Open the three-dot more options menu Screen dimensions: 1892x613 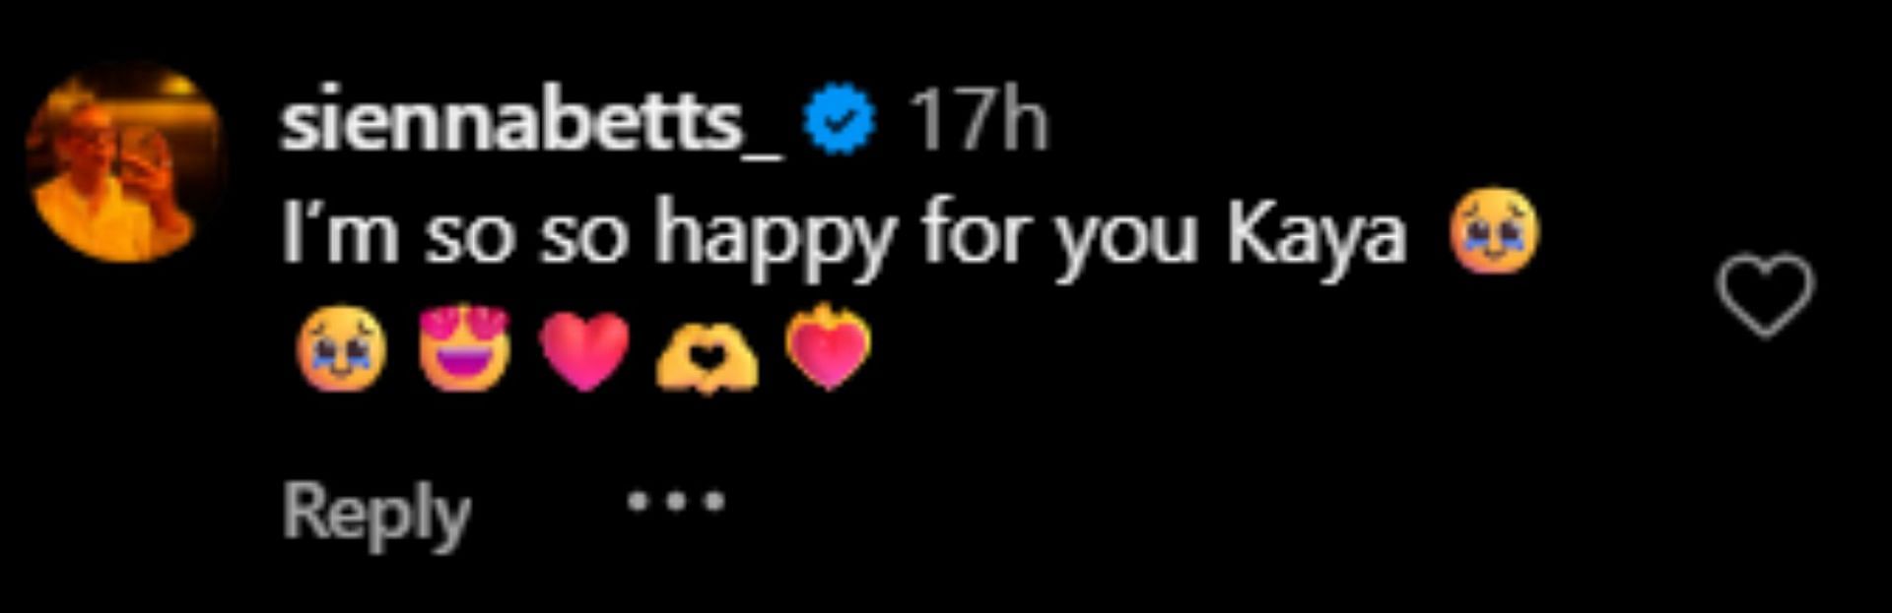pos(676,502)
